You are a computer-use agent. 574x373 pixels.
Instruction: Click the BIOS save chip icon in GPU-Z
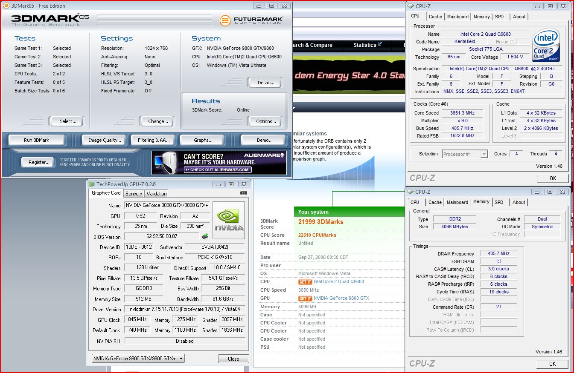(x=205, y=236)
